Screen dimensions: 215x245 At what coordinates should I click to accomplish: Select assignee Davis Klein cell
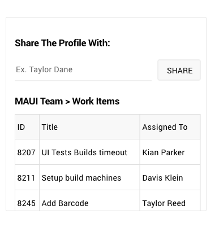[x=170, y=177]
